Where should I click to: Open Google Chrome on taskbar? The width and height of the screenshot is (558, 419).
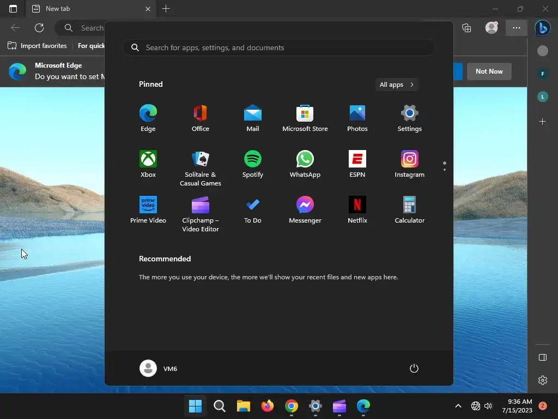pyautogui.click(x=292, y=406)
